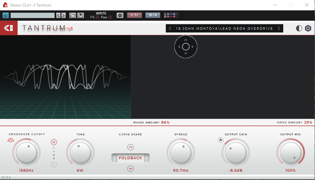Click the empty preset name field
This screenshot has width=315, height=180.
click(x=32, y=15)
